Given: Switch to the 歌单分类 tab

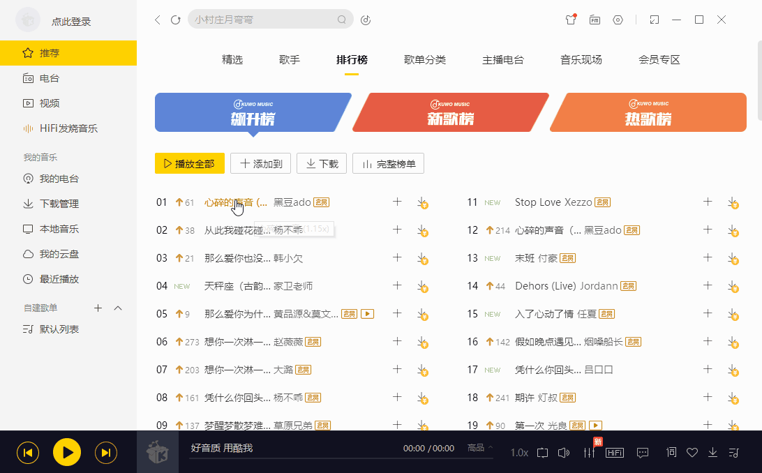Looking at the screenshot, I should point(425,59).
